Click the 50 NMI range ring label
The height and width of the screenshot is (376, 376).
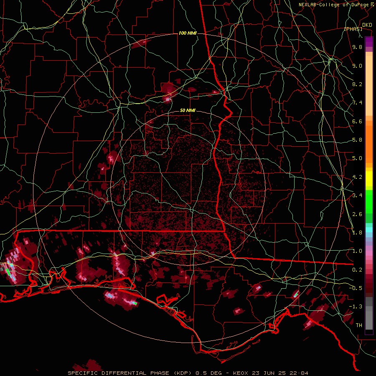(x=188, y=111)
